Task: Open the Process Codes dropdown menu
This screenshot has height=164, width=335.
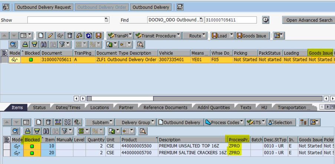Action: click(242, 122)
